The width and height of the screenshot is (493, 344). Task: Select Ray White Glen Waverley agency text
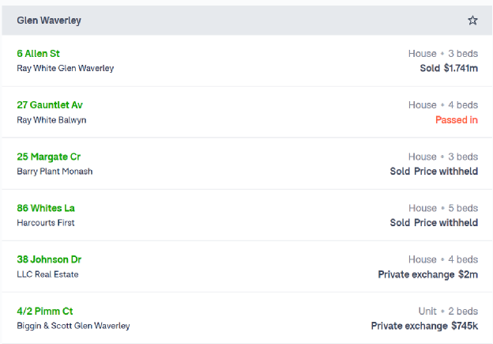tap(66, 68)
